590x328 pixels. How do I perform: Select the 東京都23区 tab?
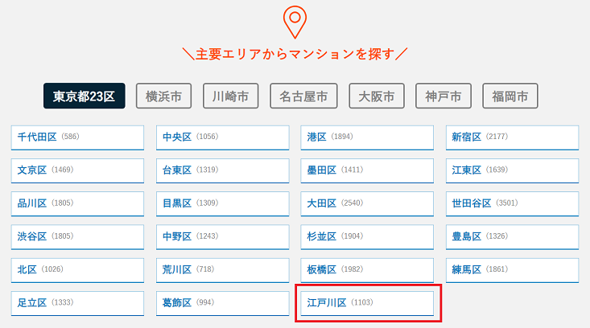click(x=85, y=96)
